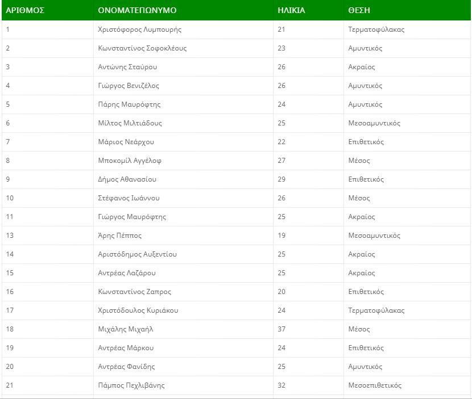Select player Κωνσταντίνος Σοφοκλέους
472x399 pixels.
[142, 48]
